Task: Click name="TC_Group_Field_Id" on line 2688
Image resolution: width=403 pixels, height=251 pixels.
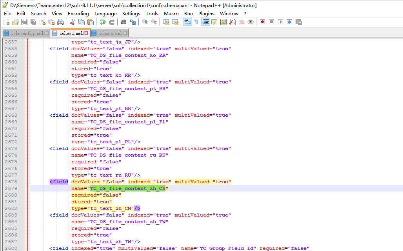Action: (x=218, y=248)
